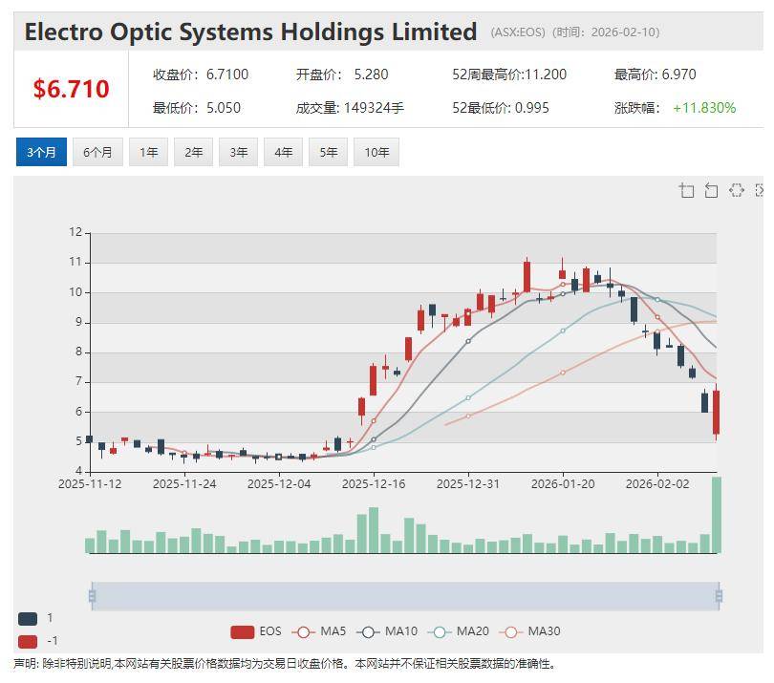Activate the area zoom tool icon
Screen dimensions: 774x683
686,190
